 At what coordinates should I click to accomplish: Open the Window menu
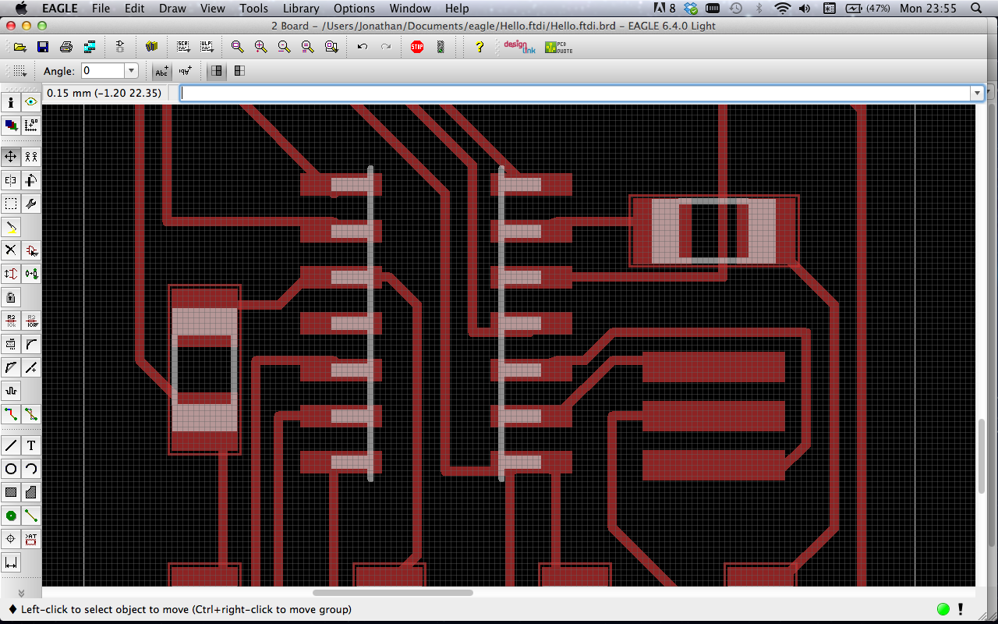pyautogui.click(x=410, y=9)
